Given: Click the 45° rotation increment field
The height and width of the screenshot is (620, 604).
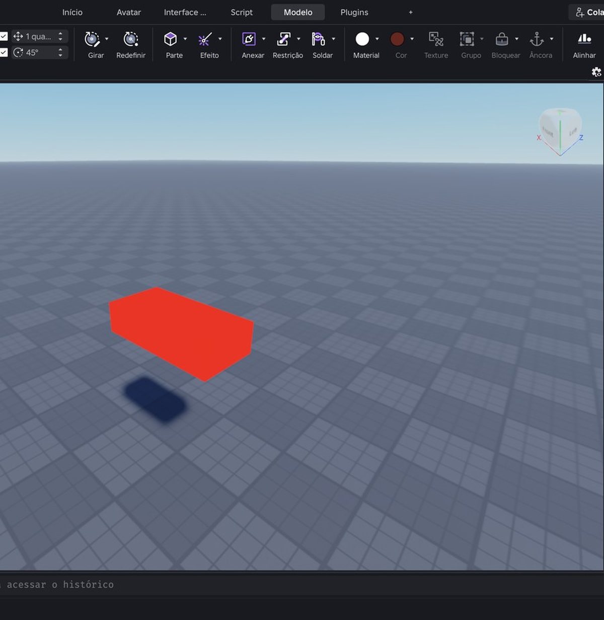Looking at the screenshot, I should point(39,52).
